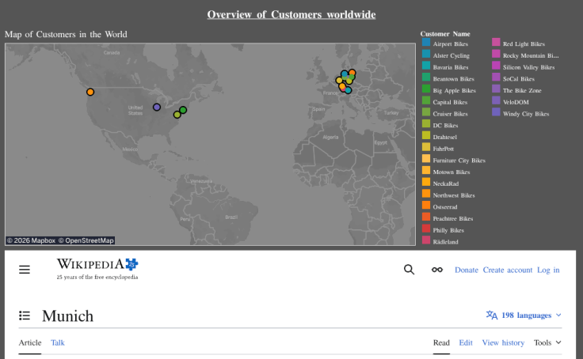Click the olive marker near Washington DC
This screenshot has width=583, height=359.
point(177,115)
